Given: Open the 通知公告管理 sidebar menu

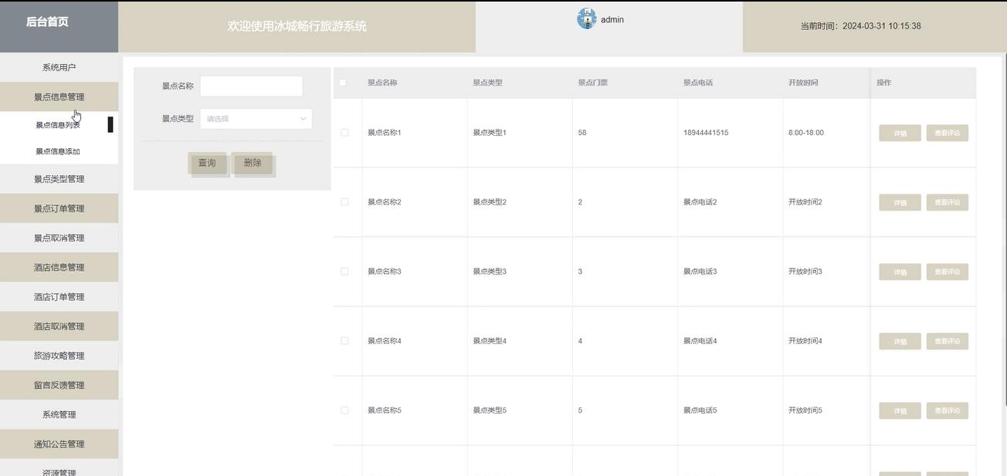Looking at the screenshot, I should click(59, 444).
